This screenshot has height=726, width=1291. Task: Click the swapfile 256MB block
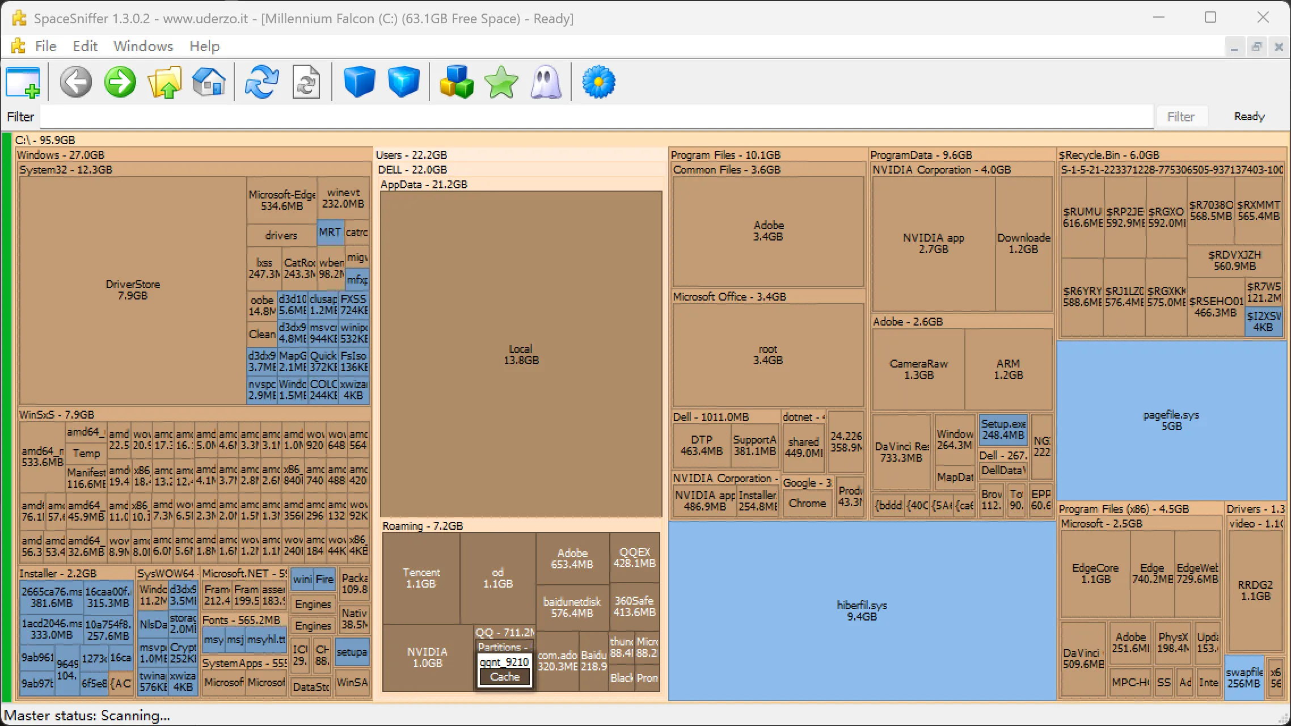point(1244,678)
